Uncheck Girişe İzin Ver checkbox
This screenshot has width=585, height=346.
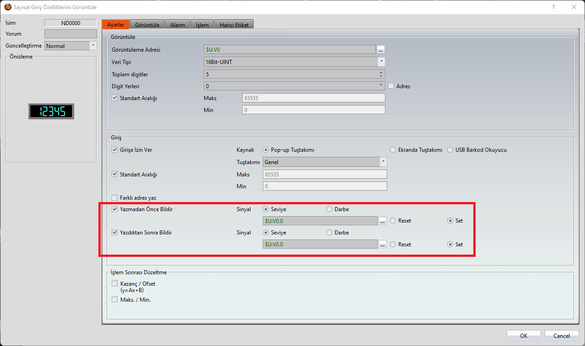point(115,150)
